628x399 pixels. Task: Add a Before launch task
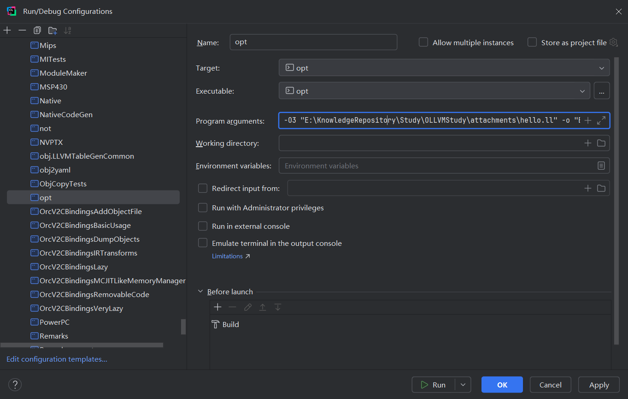click(218, 307)
